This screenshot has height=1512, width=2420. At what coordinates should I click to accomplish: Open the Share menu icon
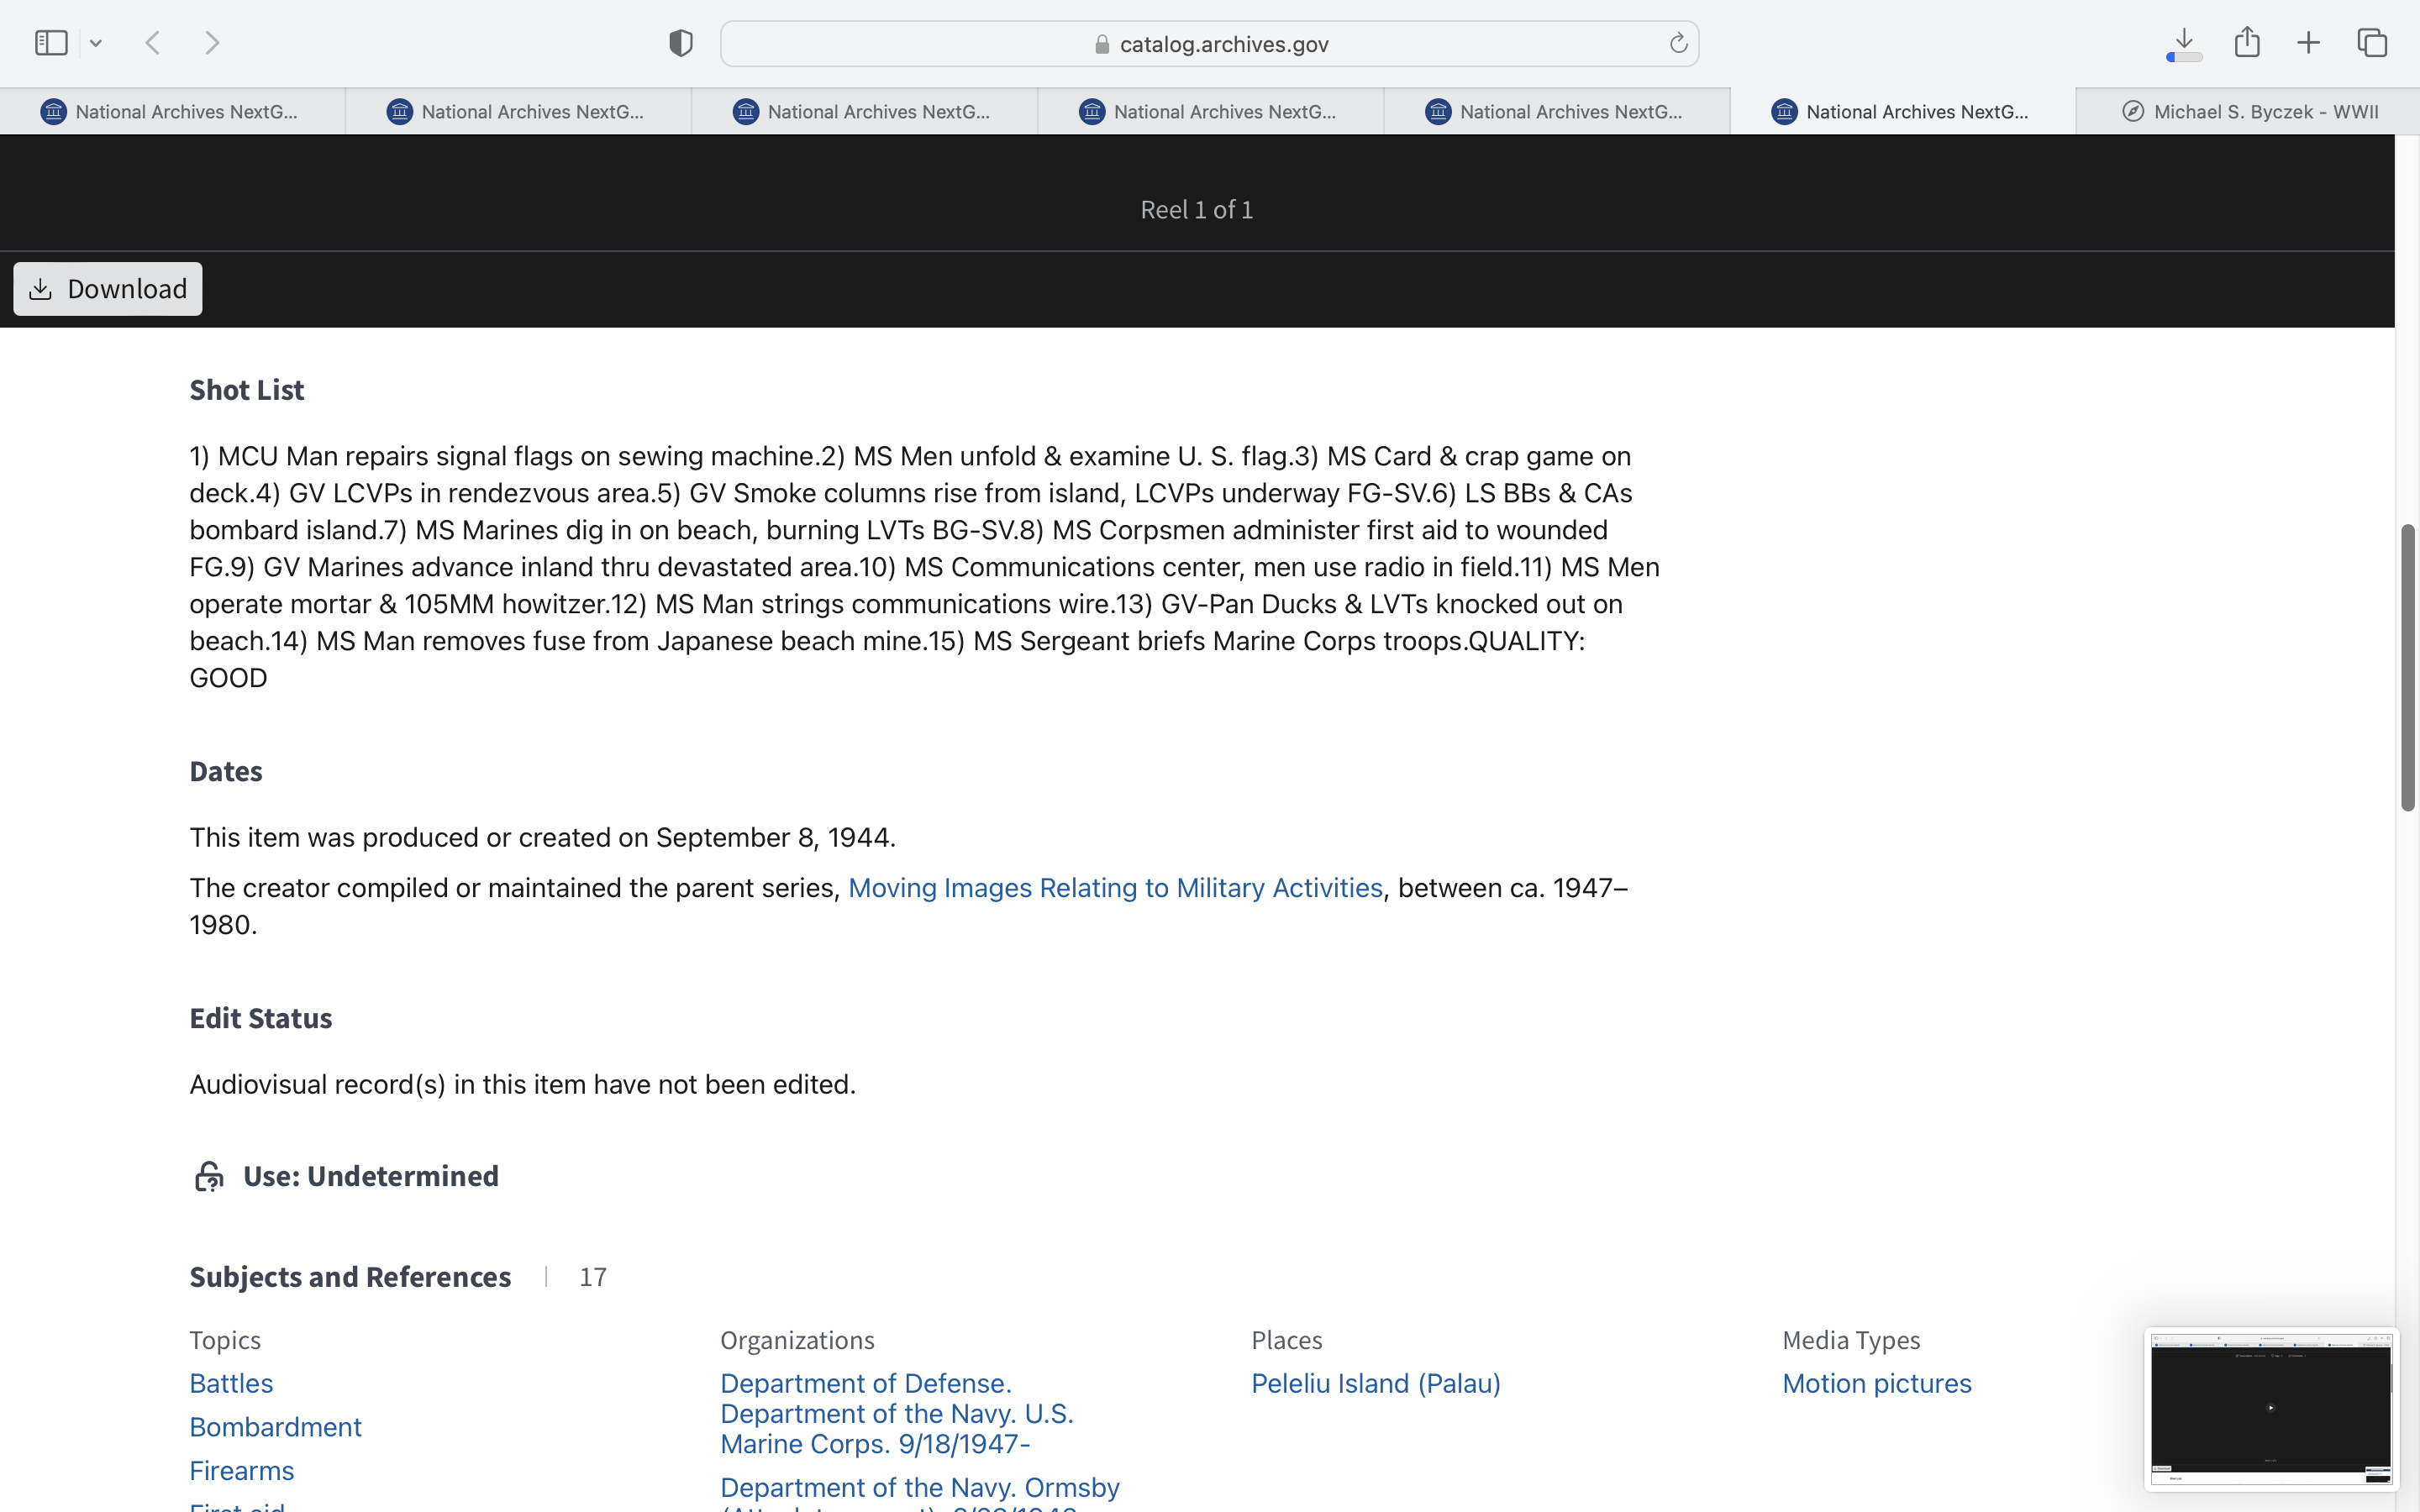(x=2247, y=42)
